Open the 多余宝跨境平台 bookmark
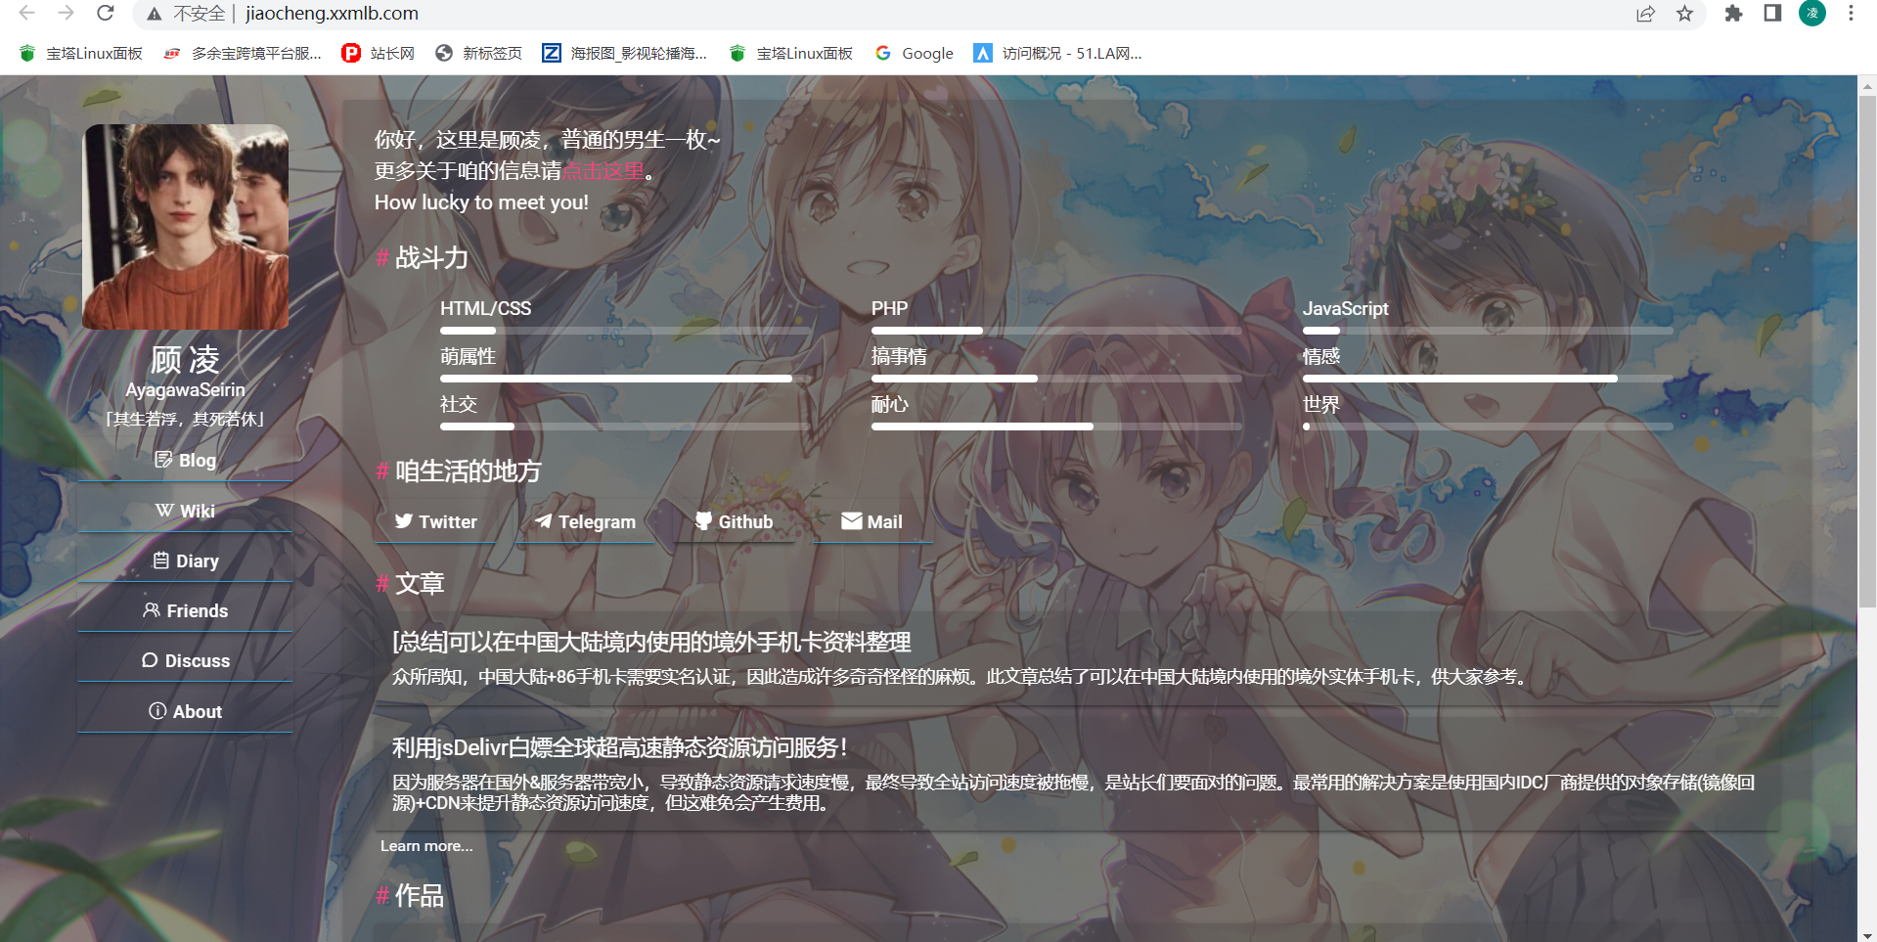 coord(243,53)
